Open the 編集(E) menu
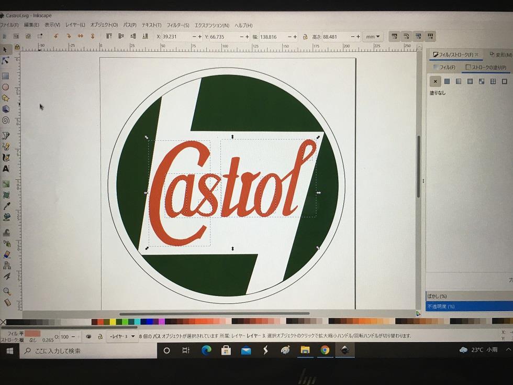This screenshot has height=385, width=513. coord(31,25)
